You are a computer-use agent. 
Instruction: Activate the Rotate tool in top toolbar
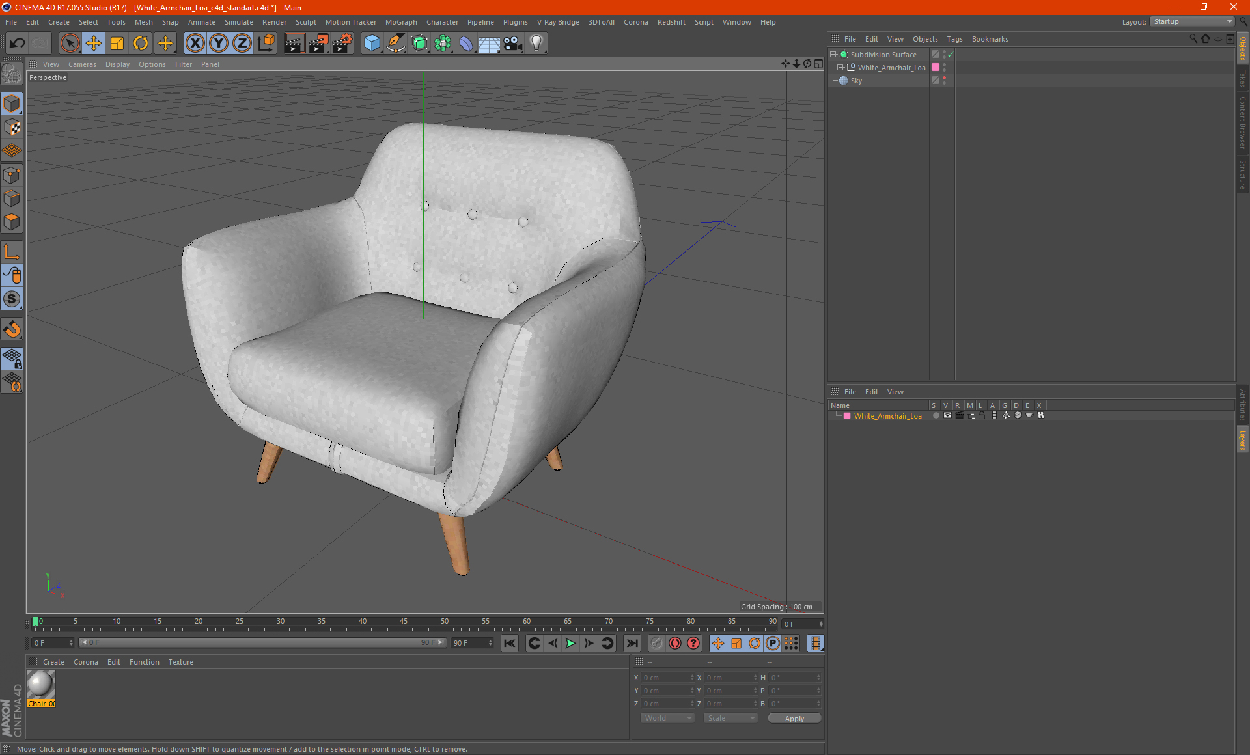[x=141, y=44]
